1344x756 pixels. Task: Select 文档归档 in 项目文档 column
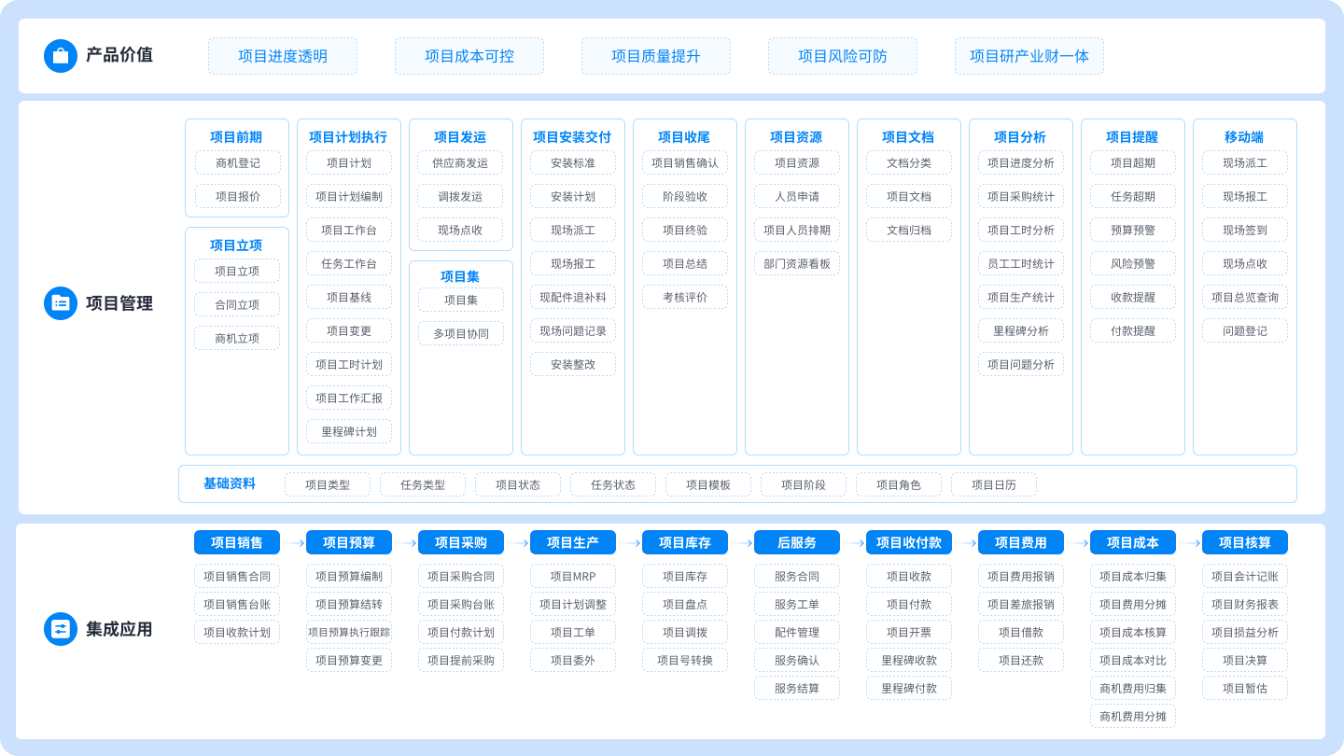click(908, 230)
